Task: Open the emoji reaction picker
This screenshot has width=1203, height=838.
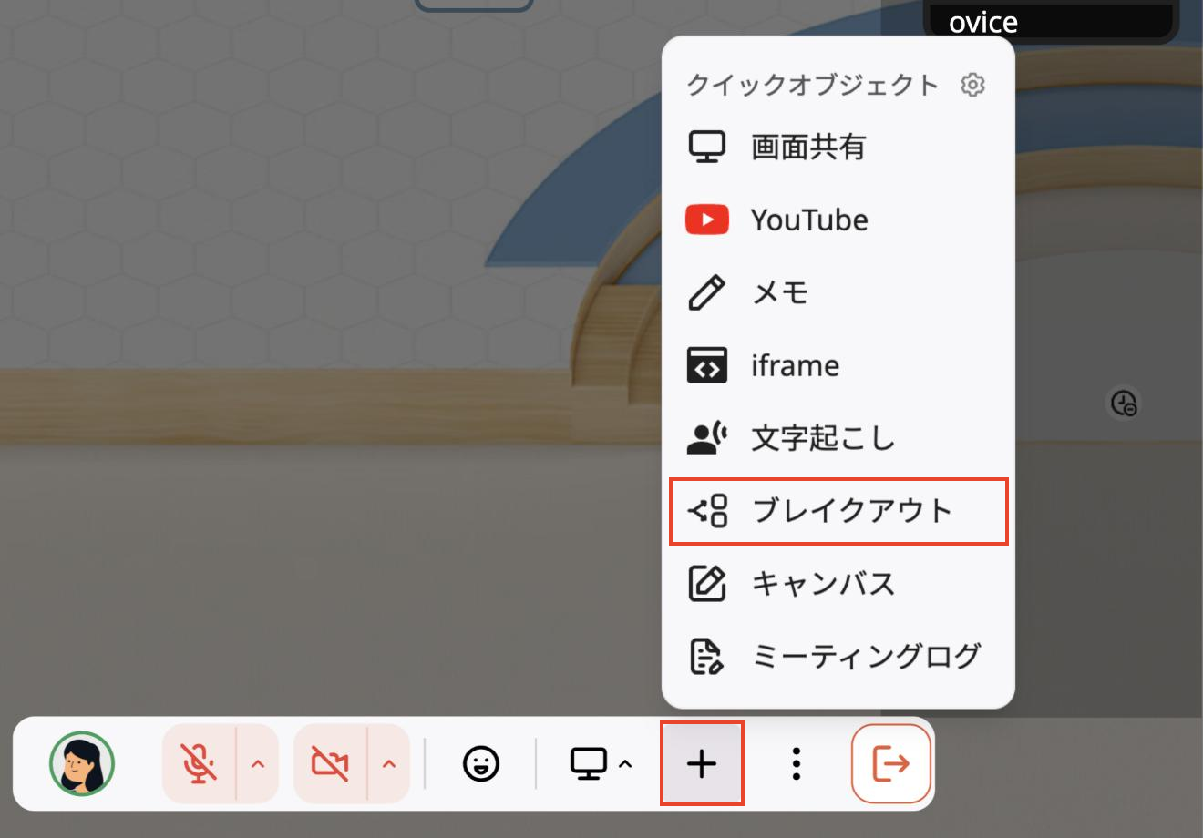Action: (481, 763)
